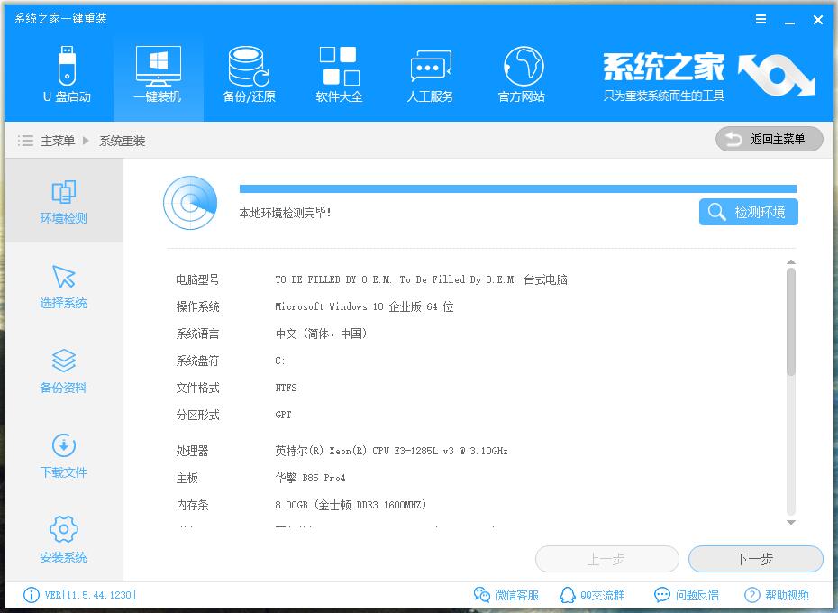
Task: Visit the 官方网站 official website
Action: point(522,75)
